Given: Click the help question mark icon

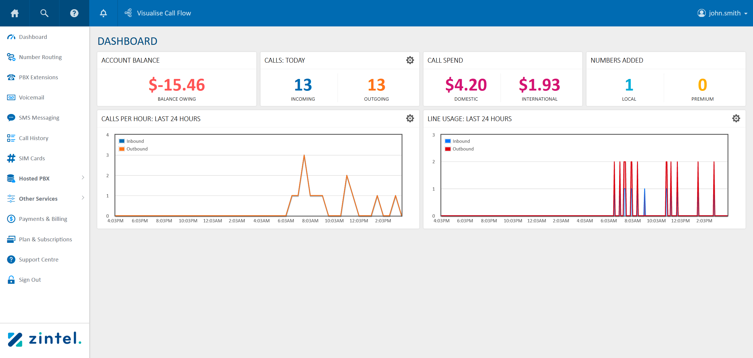Looking at the screenshot, I should [x=74, y=13].
